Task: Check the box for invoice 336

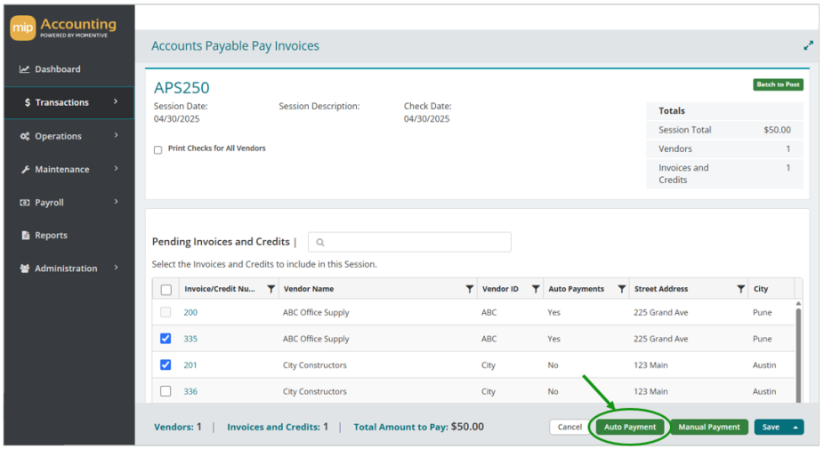Action: coord(166,391)
